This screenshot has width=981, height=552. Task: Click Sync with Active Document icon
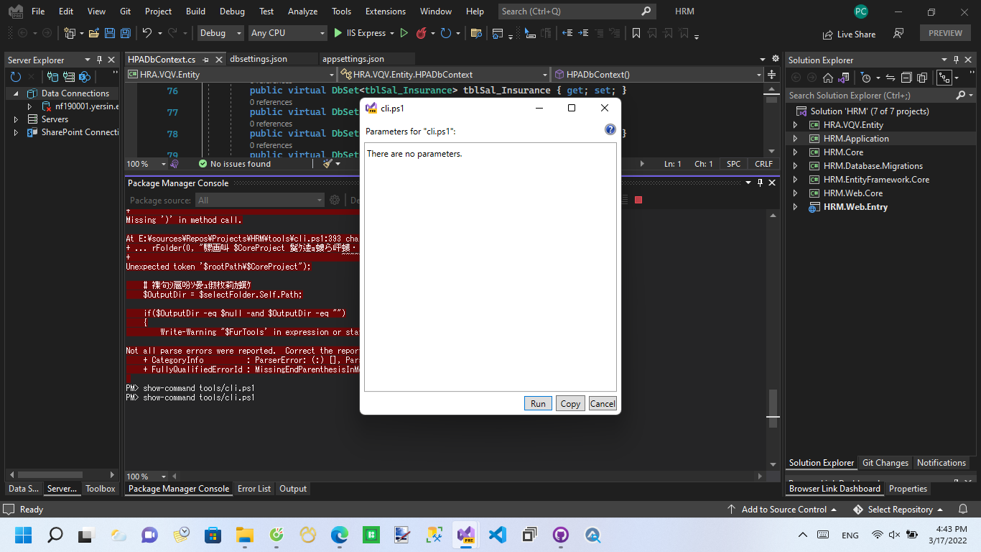[891, 78]
